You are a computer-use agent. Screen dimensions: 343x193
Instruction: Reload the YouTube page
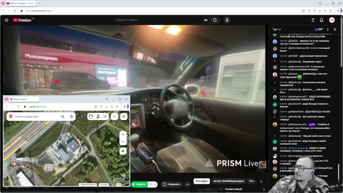(x=15, y=11)
